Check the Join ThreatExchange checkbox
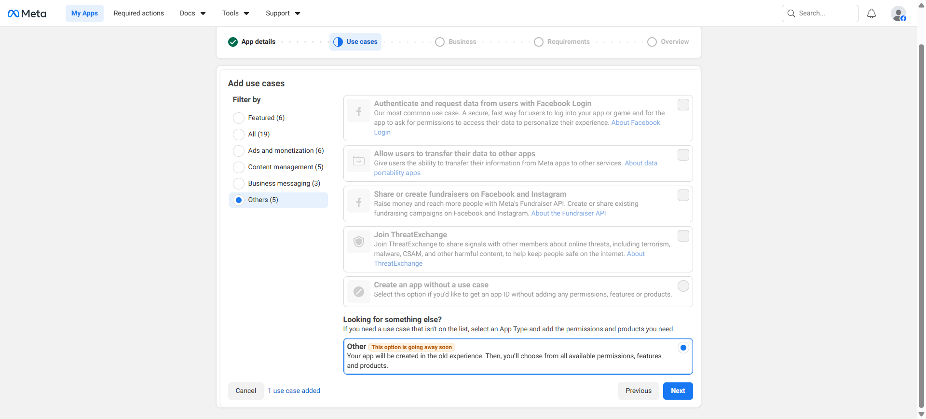The height and width of the screenshot is (419, 926). (x=683, y=236)
